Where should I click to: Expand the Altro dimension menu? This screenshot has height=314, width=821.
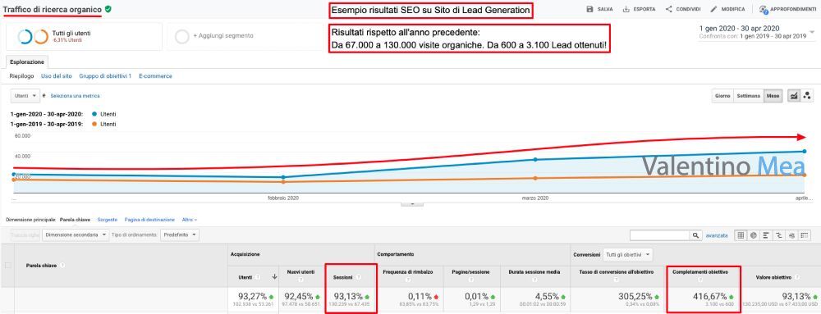[x=190, y=220]
